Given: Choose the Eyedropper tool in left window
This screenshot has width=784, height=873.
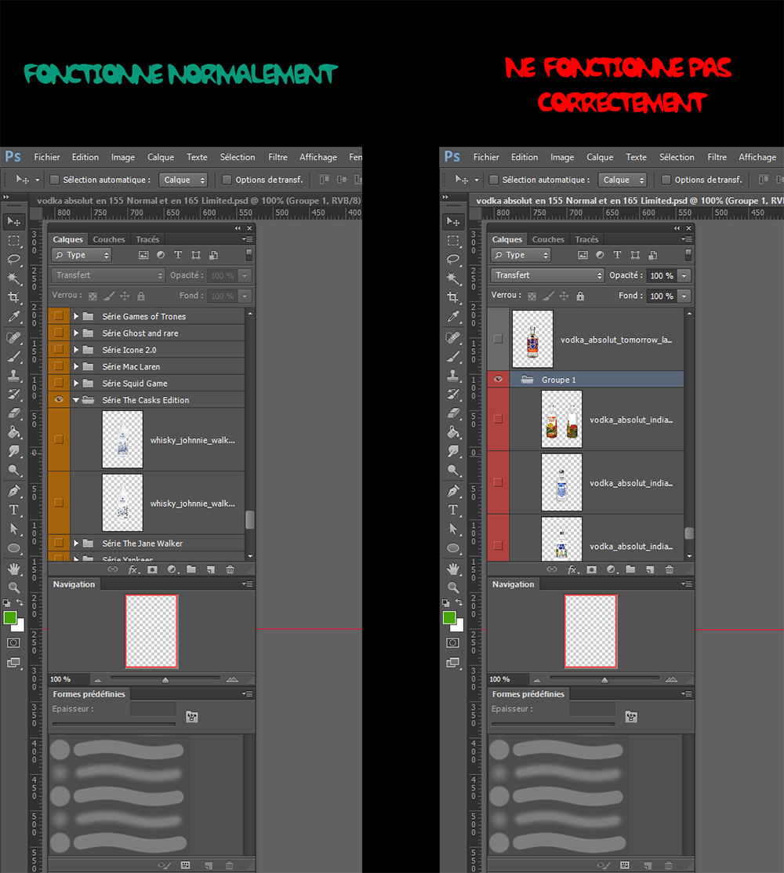Looking at the screenshot, I should pyautogui.click(x=14, y=317).
